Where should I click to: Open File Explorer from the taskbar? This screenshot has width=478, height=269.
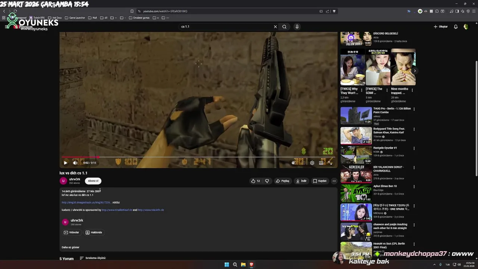click(243, 265)
